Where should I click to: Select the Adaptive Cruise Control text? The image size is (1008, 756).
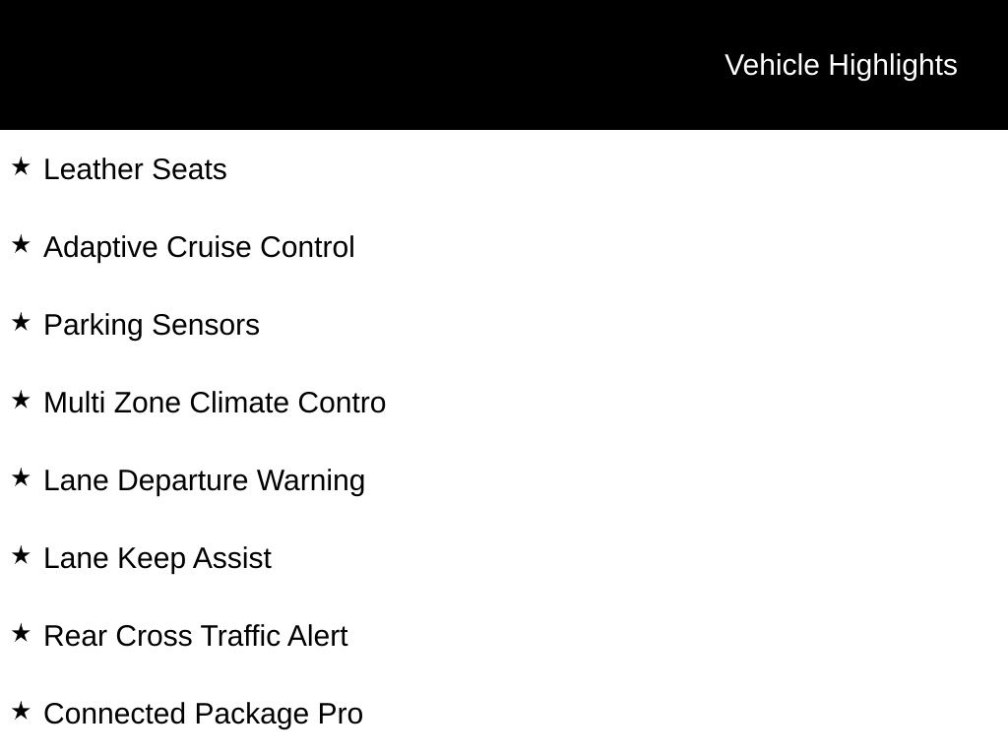(x=199, y=247)
